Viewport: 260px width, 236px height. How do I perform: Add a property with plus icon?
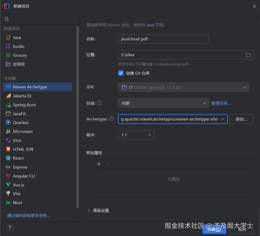point(99,164)
